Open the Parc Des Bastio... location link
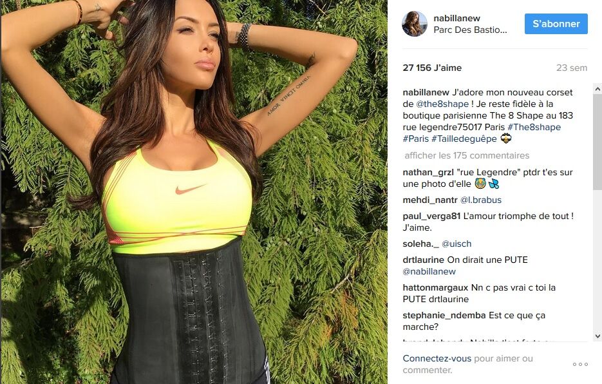Screen dimensions: 602x384 point(470,30)
